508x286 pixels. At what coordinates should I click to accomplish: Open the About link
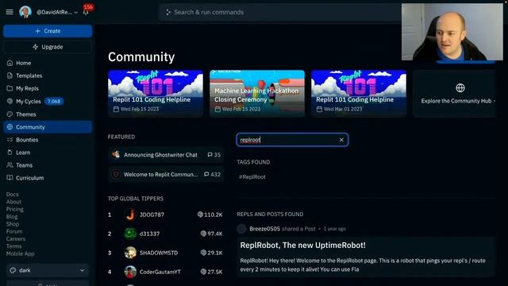[13, 202]
